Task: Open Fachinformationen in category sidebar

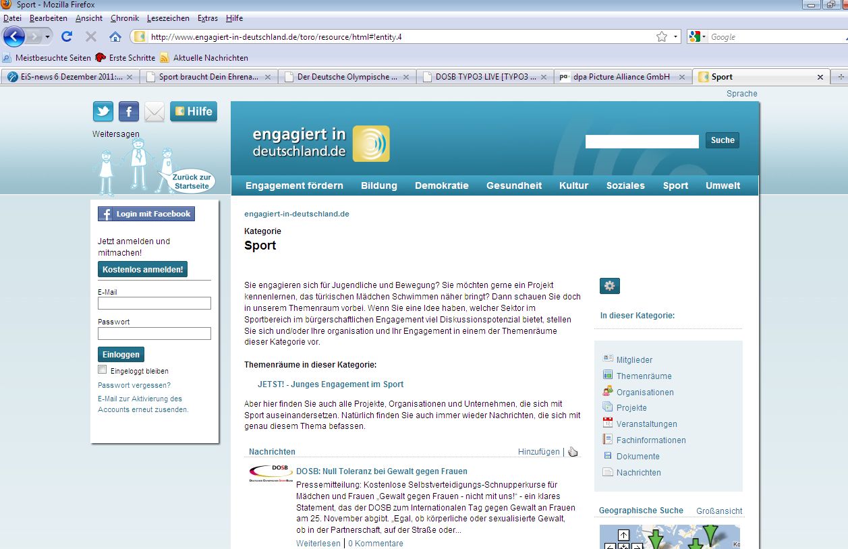Action: point(651,440)
